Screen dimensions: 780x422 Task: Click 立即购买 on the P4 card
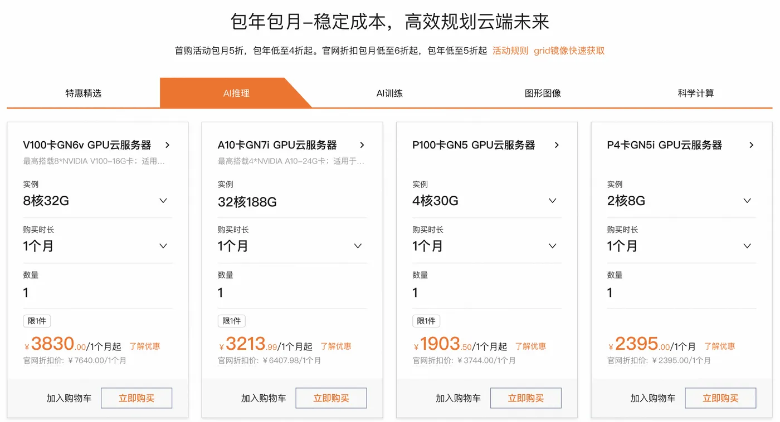(720, 398)
